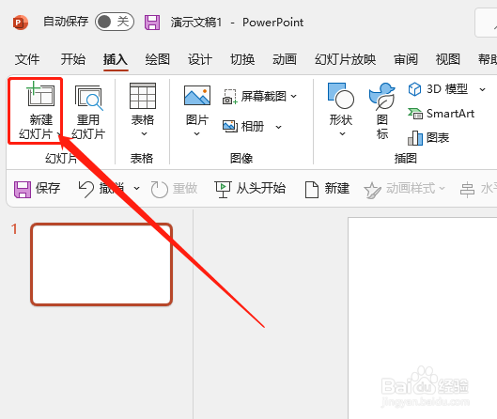
Task: Open the 幻灯片放映 tab
Action: [345, 59]
